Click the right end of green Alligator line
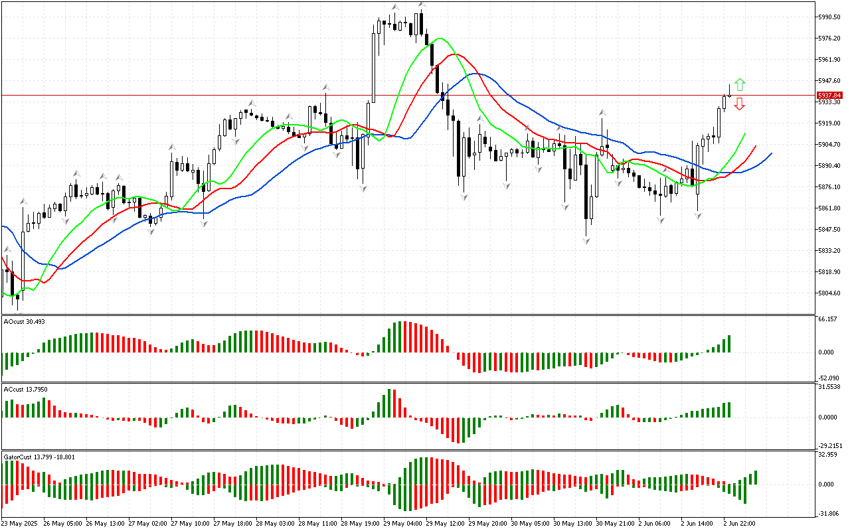Screen dimensions: 850x531 pyautogui.click(x=745, y=133)
